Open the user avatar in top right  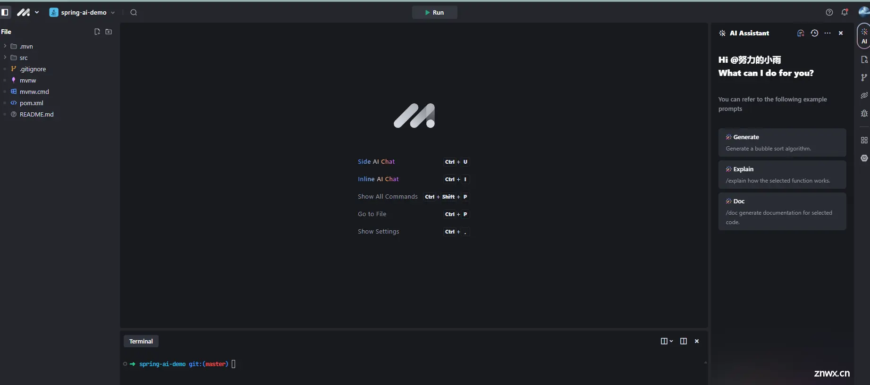[x=864, y=12]
